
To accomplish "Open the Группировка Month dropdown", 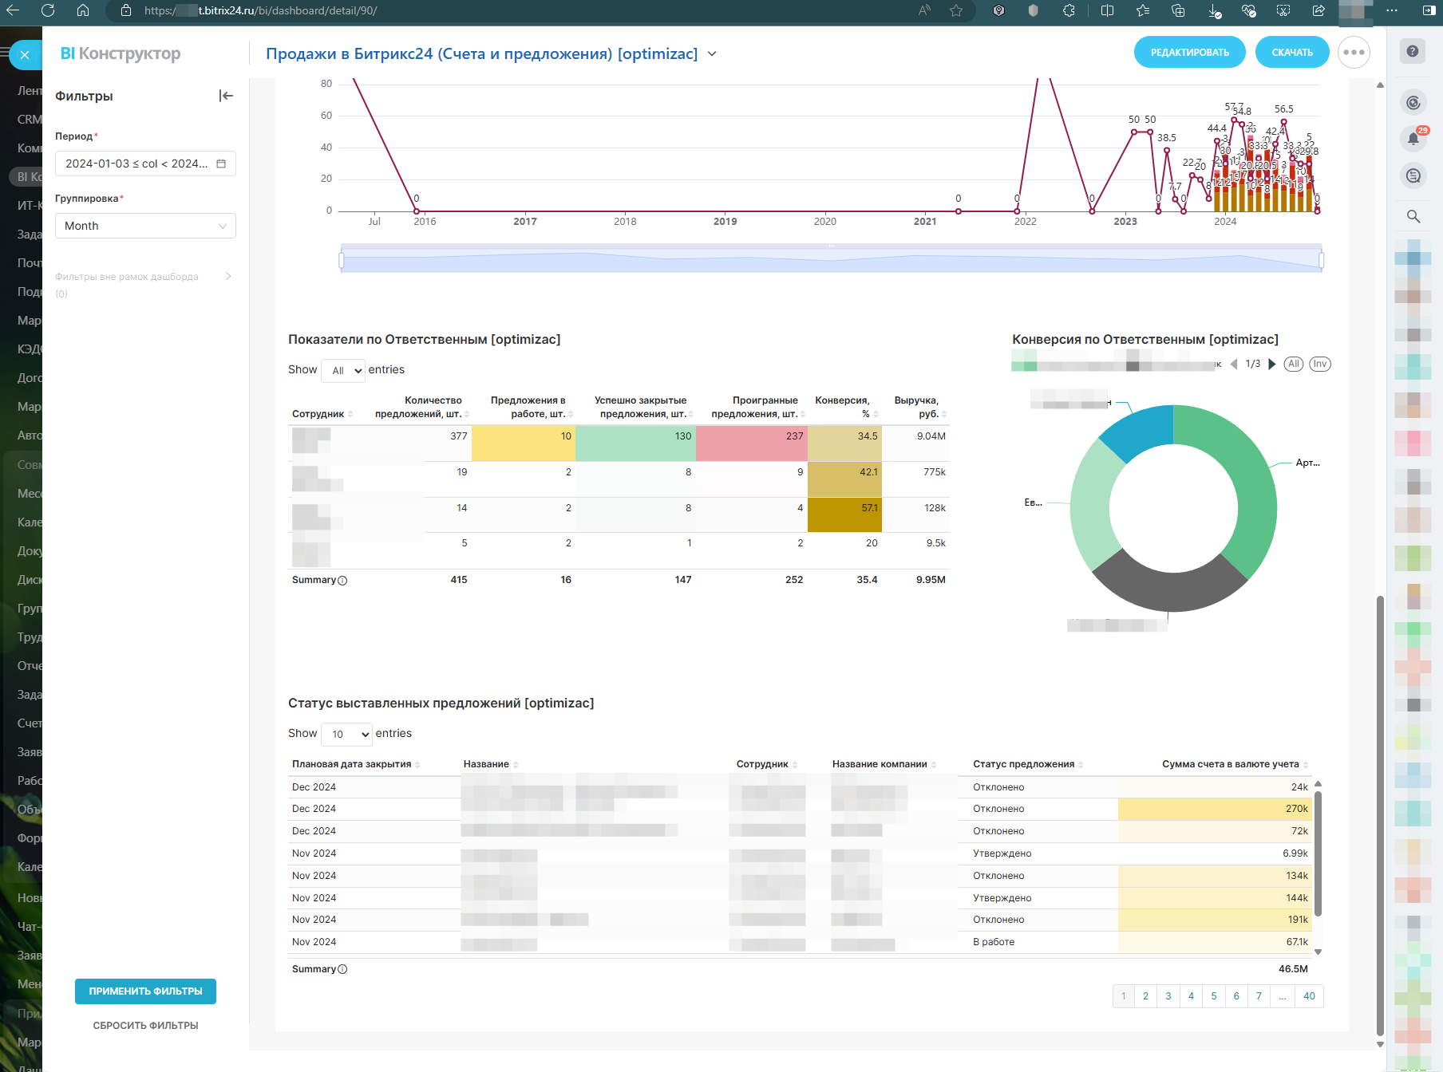I will (x=145, y=226).
